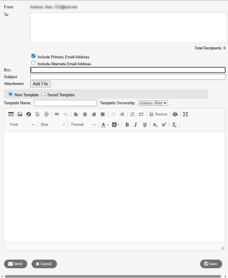This screenshot has height=278, width=228.
Task: Check Include Alternate Email Address
Action: point(33,63)
